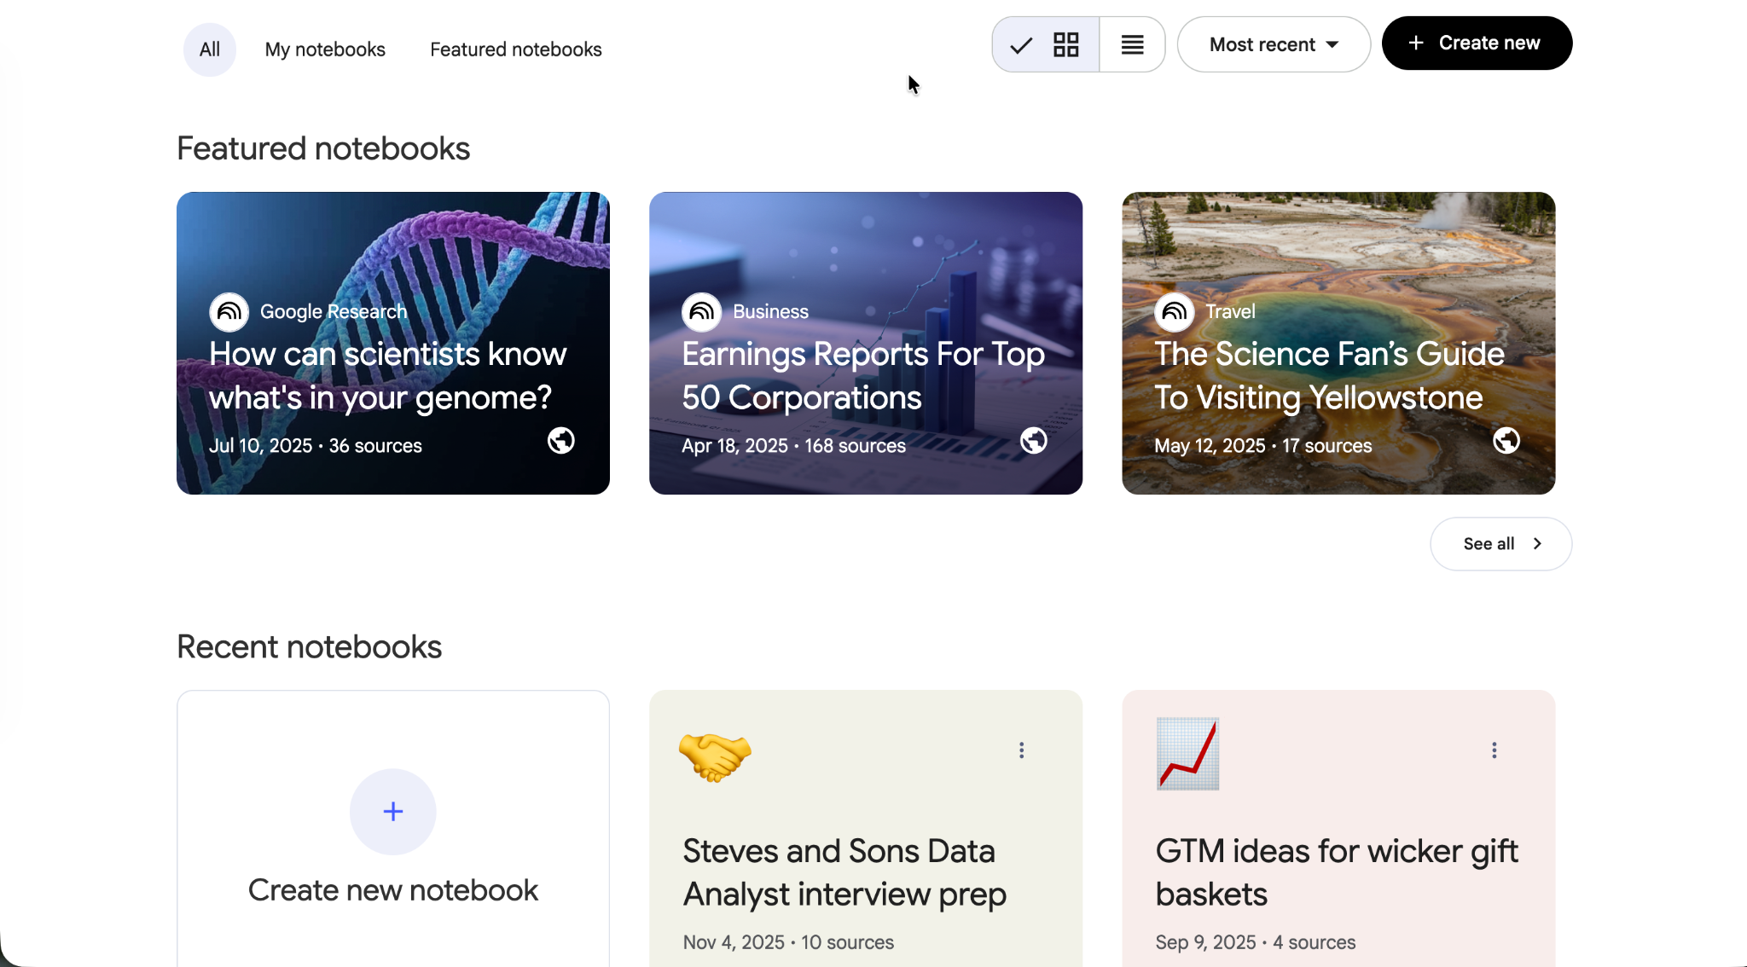Click the Create new button
This screenshot has height=967, width=1747.
(1476, 43)
